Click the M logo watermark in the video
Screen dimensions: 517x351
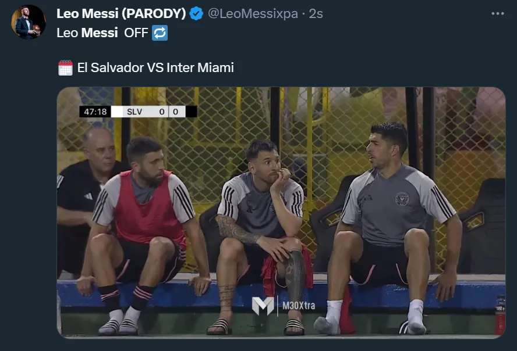[x=263, y=306]
